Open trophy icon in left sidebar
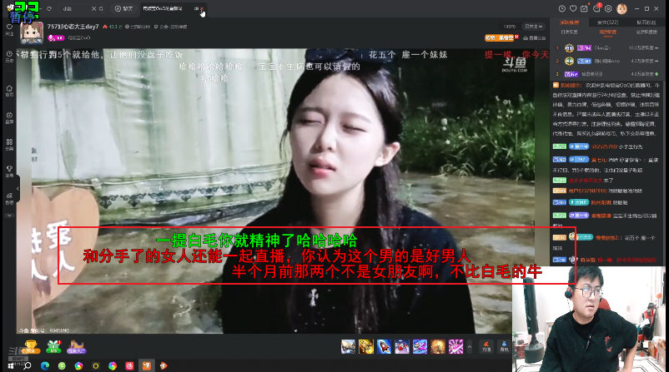 pyautogui.click(x=9, y=171)
